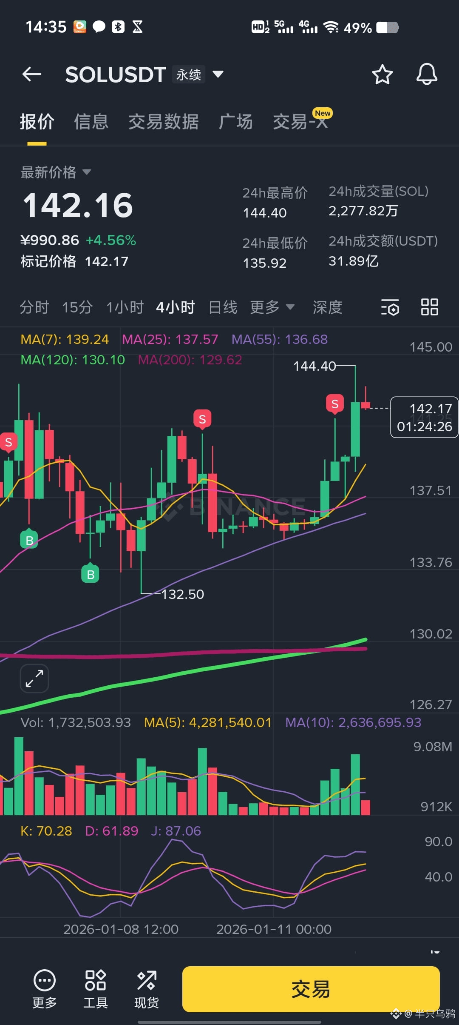
Task: Select the daily interval
Action: [223, 307]
